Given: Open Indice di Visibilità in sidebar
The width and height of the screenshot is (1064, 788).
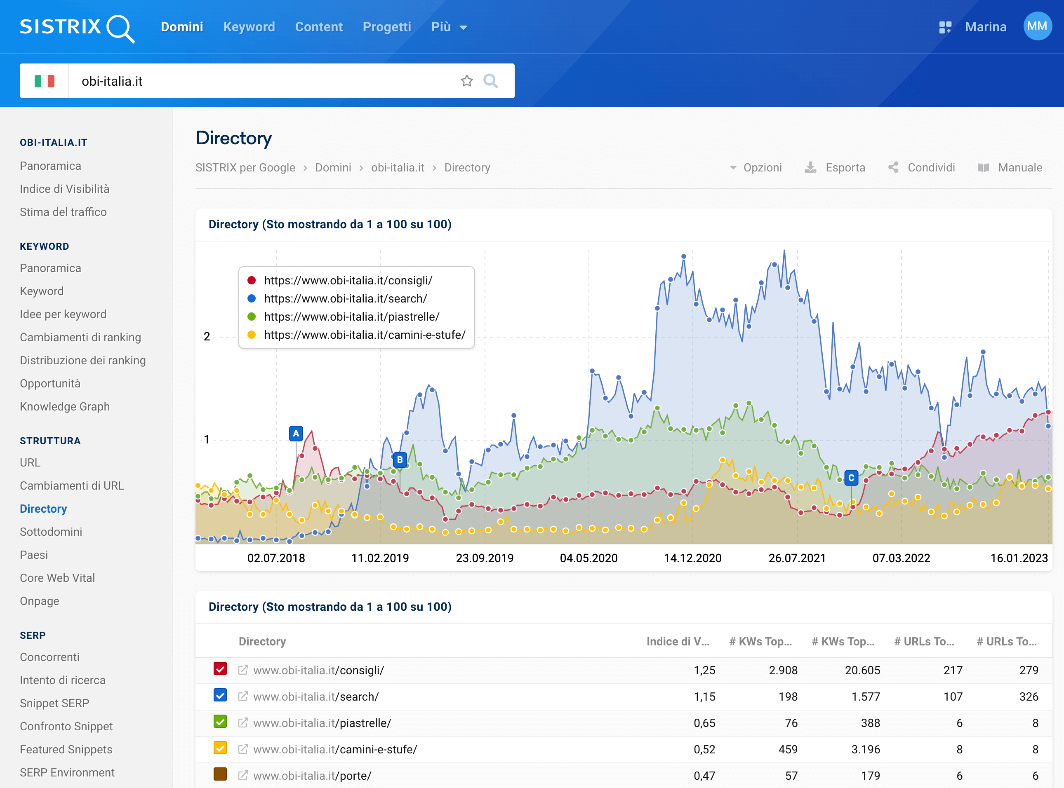Looking at the screenshot, I should (x=64, y=189).
